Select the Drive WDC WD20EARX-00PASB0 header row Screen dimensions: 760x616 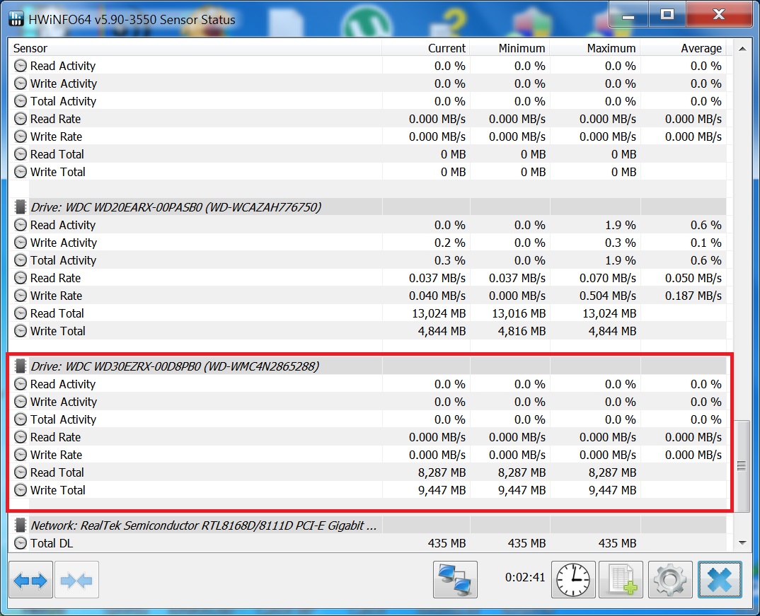point(367,207)
